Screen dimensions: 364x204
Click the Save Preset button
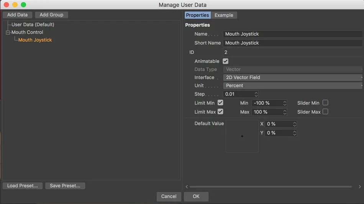coord(65,186)
